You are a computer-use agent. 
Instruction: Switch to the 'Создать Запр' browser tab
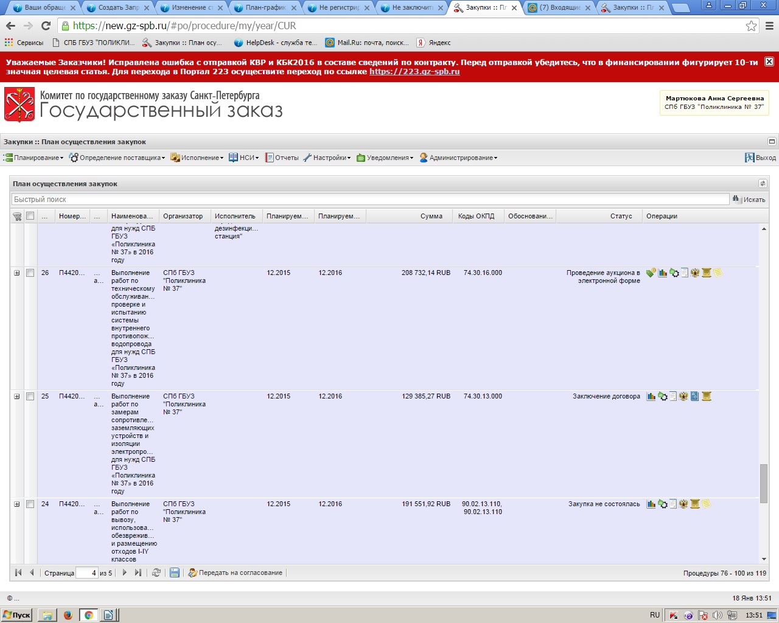(x=118, y=7)
